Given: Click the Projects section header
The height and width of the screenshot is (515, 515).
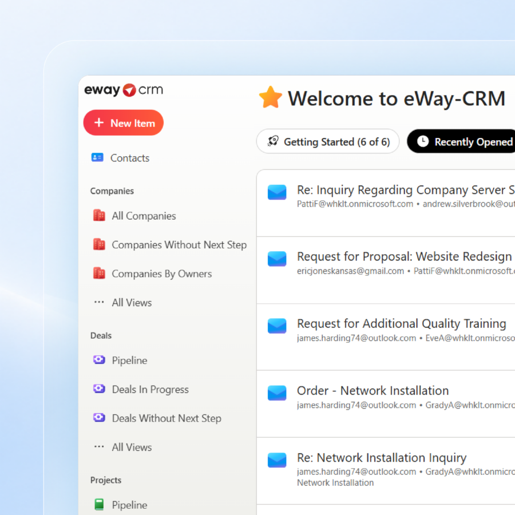Looking at the screenshot, I should coord(106,480).
